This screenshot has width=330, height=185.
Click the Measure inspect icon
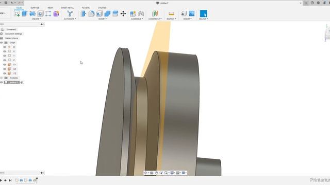pos(171,14)
